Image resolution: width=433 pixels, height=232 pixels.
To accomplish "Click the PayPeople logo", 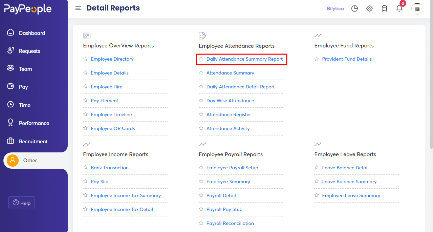I will (x=28, y=9).
